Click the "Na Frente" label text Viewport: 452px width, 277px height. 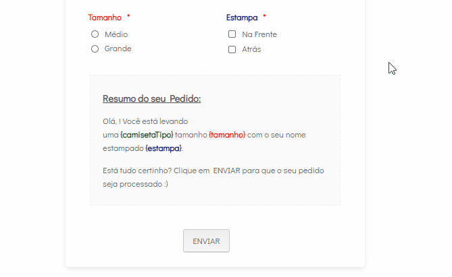coord(259,34)
